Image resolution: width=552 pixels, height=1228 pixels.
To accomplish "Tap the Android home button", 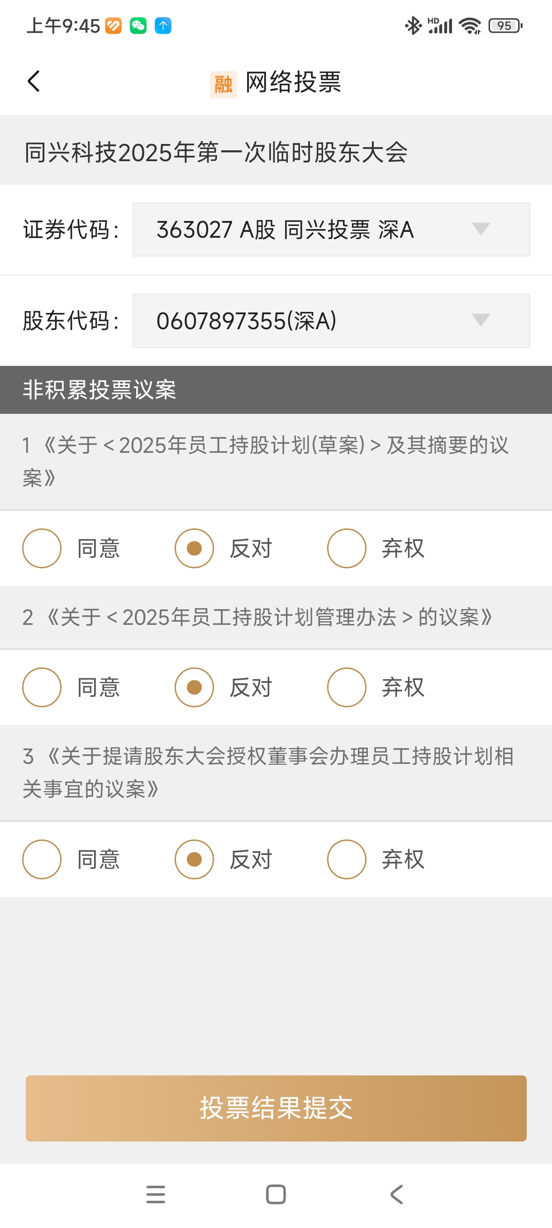I will pos(276,1194).
